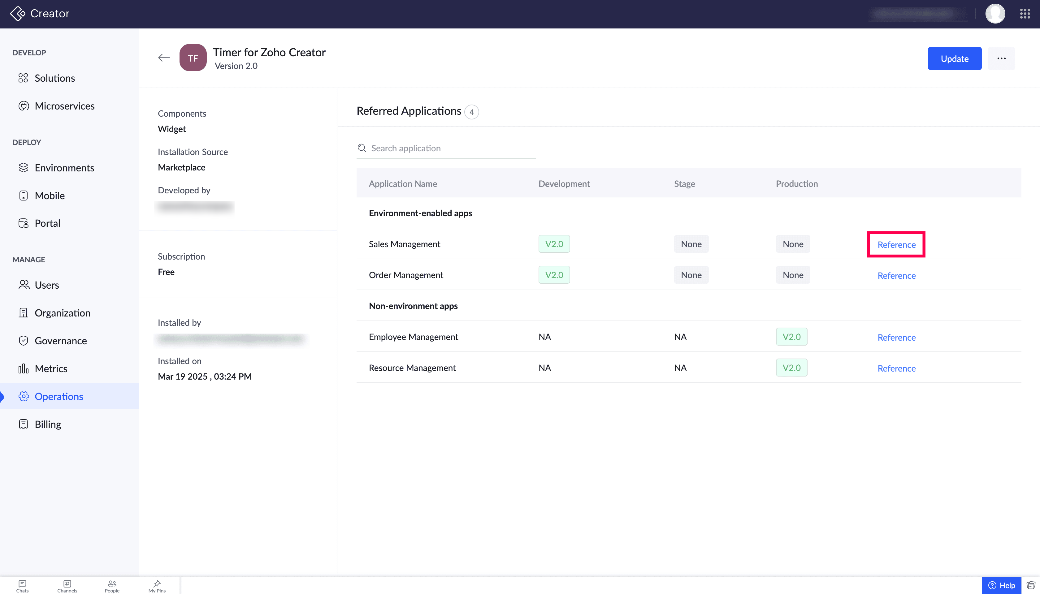
Task: Open the Portal section
Action: [x=47, y=223]
